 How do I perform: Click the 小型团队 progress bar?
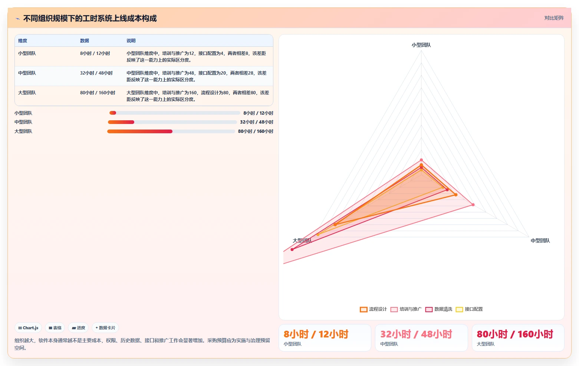point(175,113)
